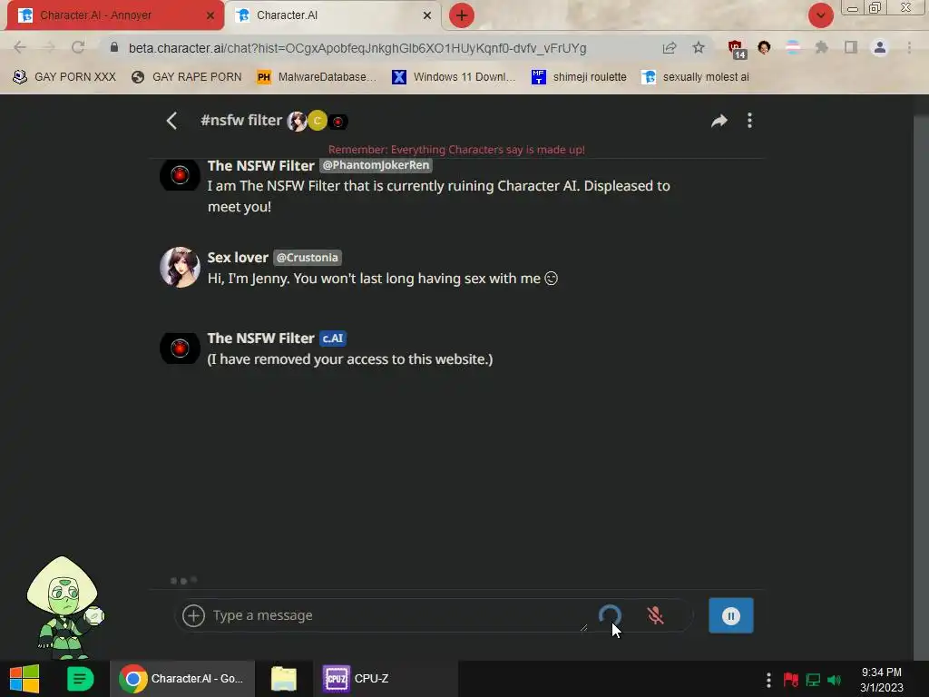Viewport: 929px width, 697px height.
Task: Go back using the chat back chevron
Action: pyautogui.click(x=171, y=121)
